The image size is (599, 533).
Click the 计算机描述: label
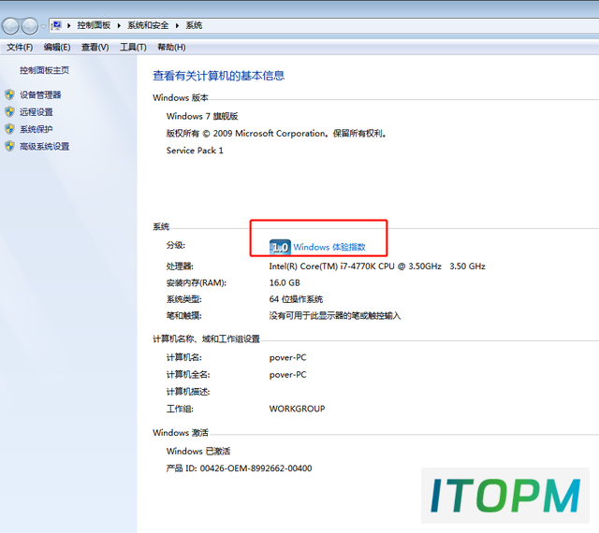coord(188,392)
